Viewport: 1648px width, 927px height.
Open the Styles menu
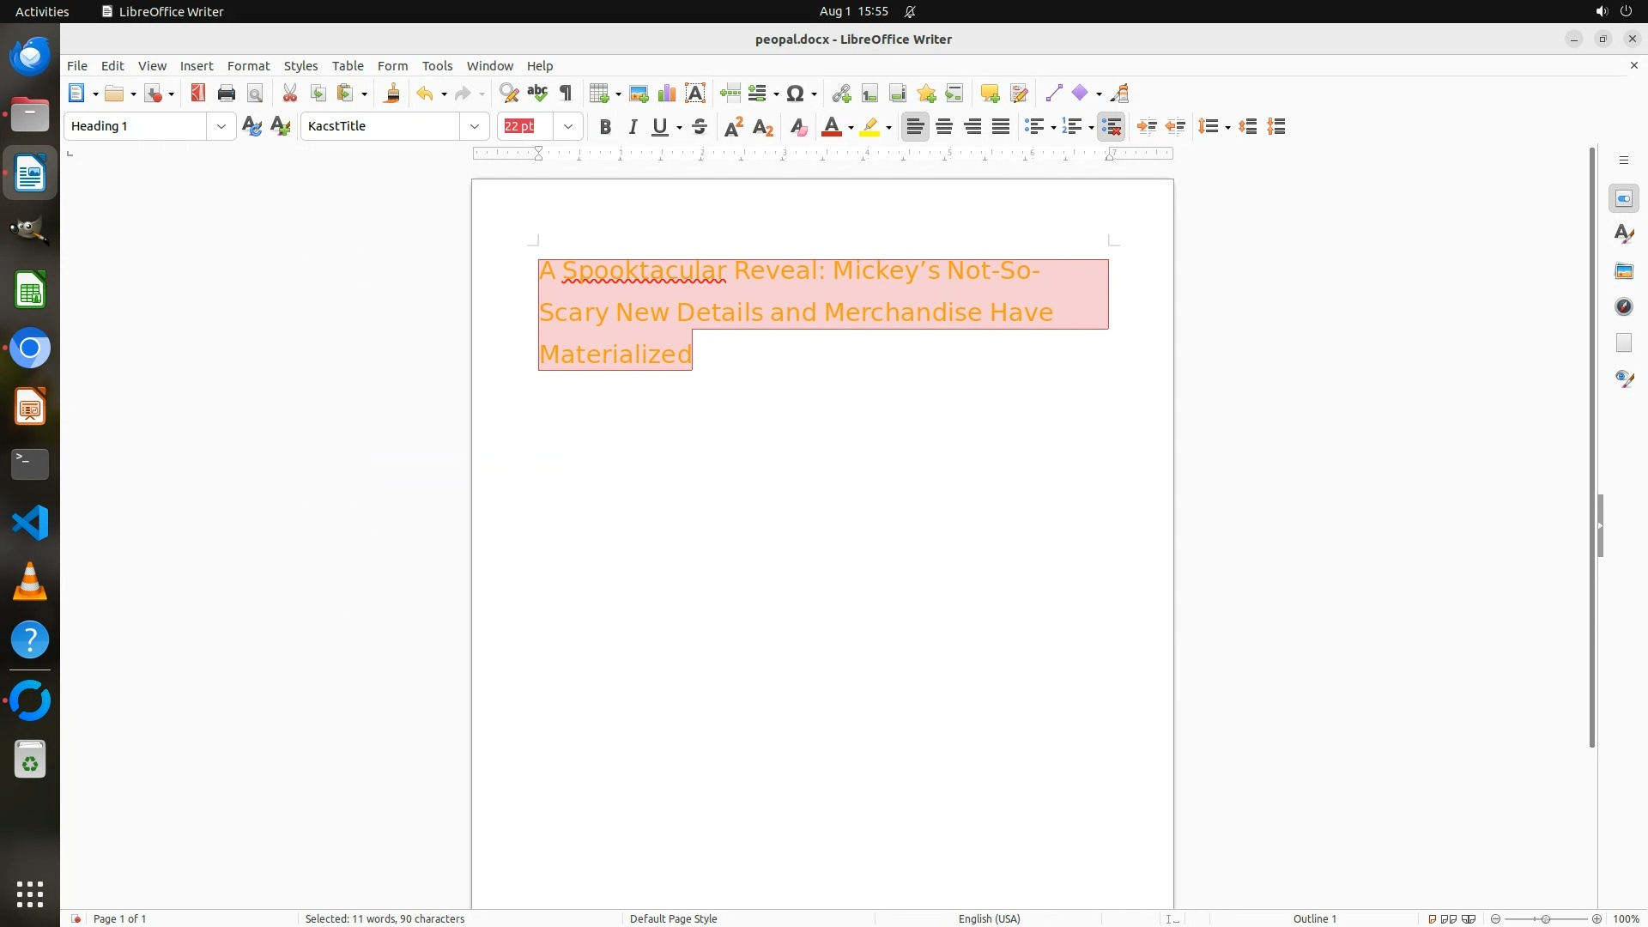tap(300, 66)
